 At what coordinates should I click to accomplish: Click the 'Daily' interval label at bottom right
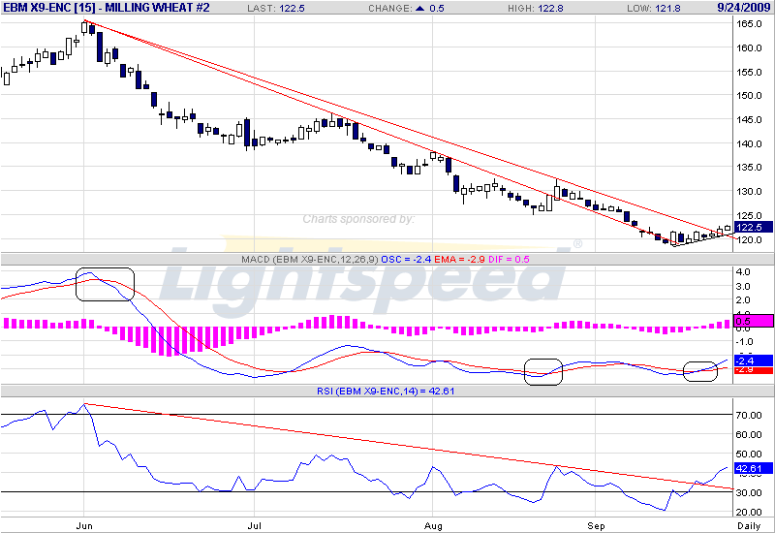click(x=749, y=526)
